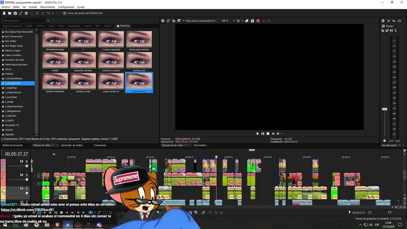
Task: Click the red V icon in preview toolbar
Action: tap(258, 21)
